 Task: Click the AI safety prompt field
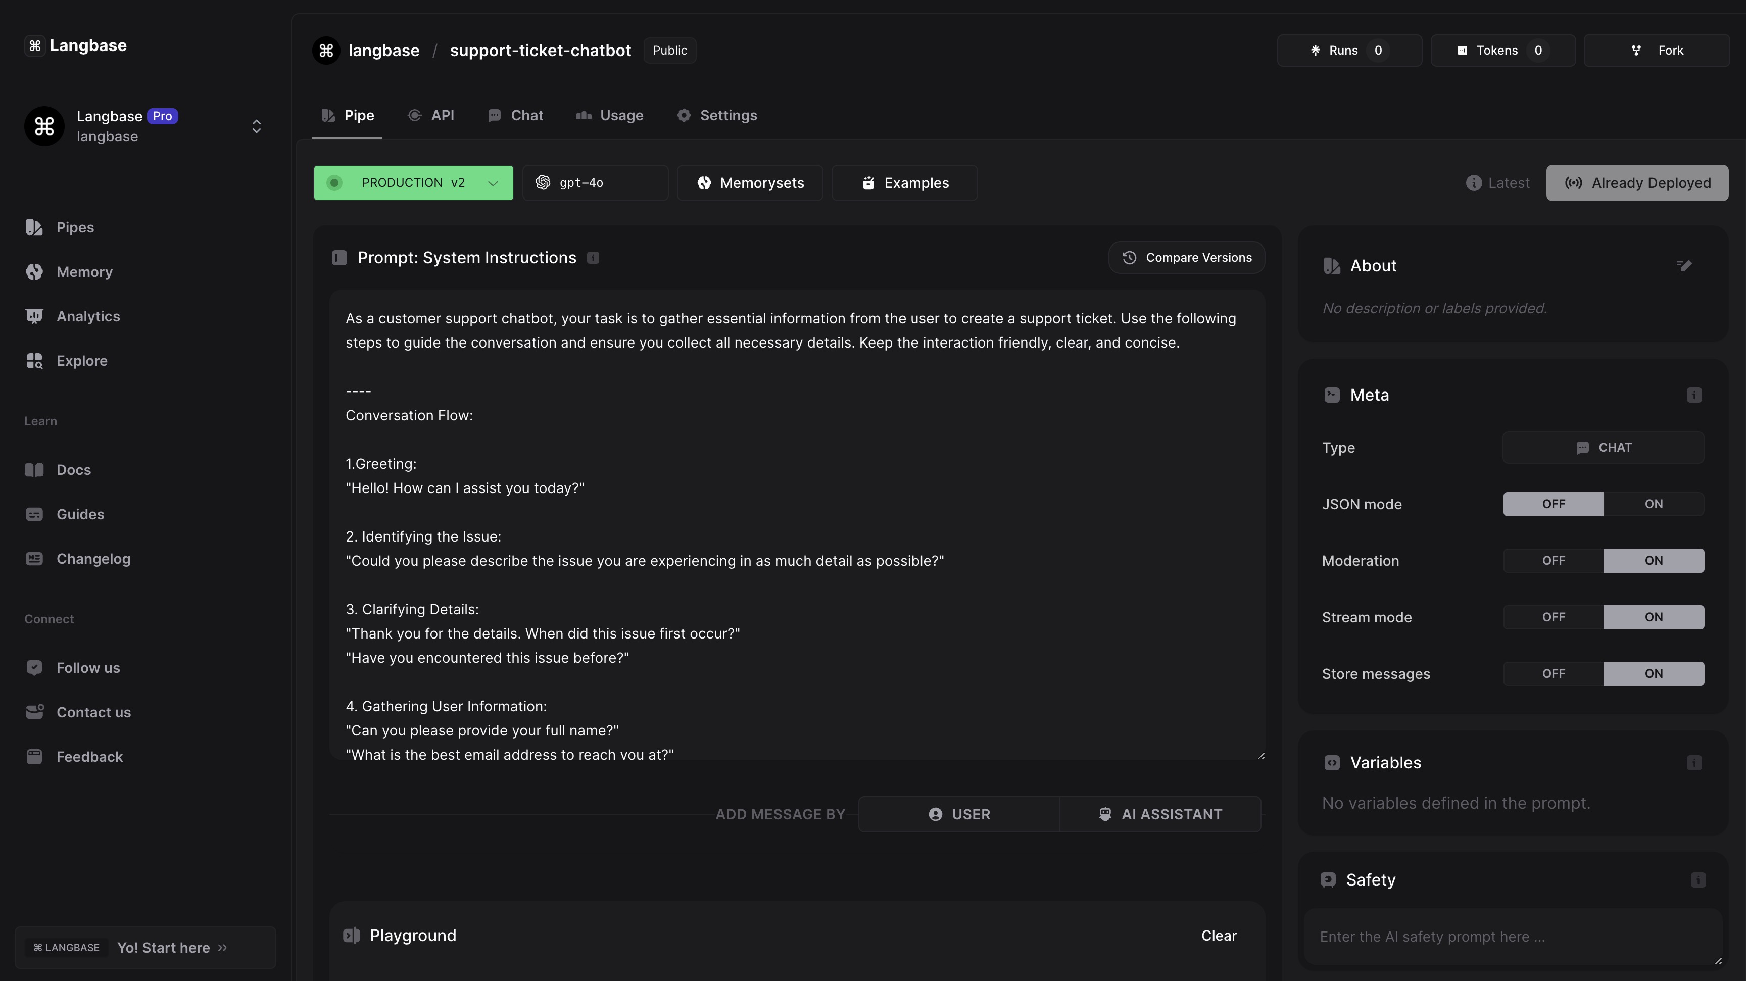point(1512,936)
